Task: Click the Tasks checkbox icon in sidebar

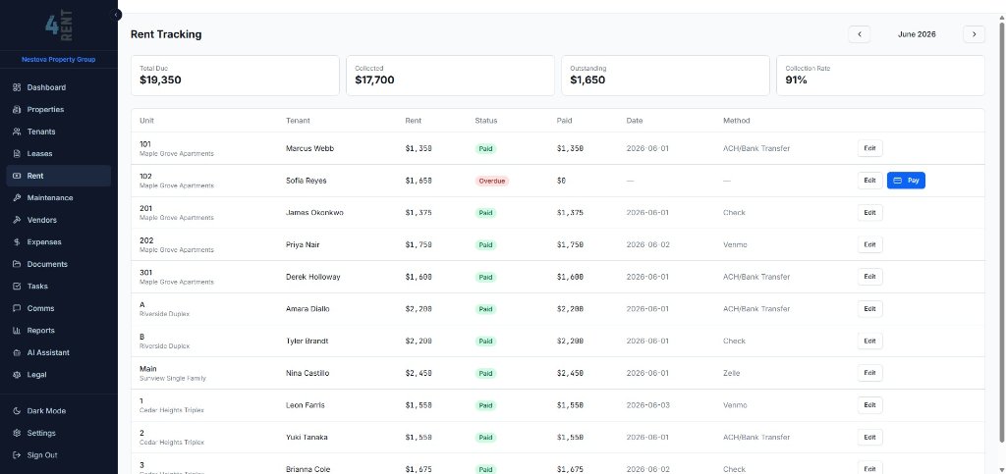Action: point(17,287)
